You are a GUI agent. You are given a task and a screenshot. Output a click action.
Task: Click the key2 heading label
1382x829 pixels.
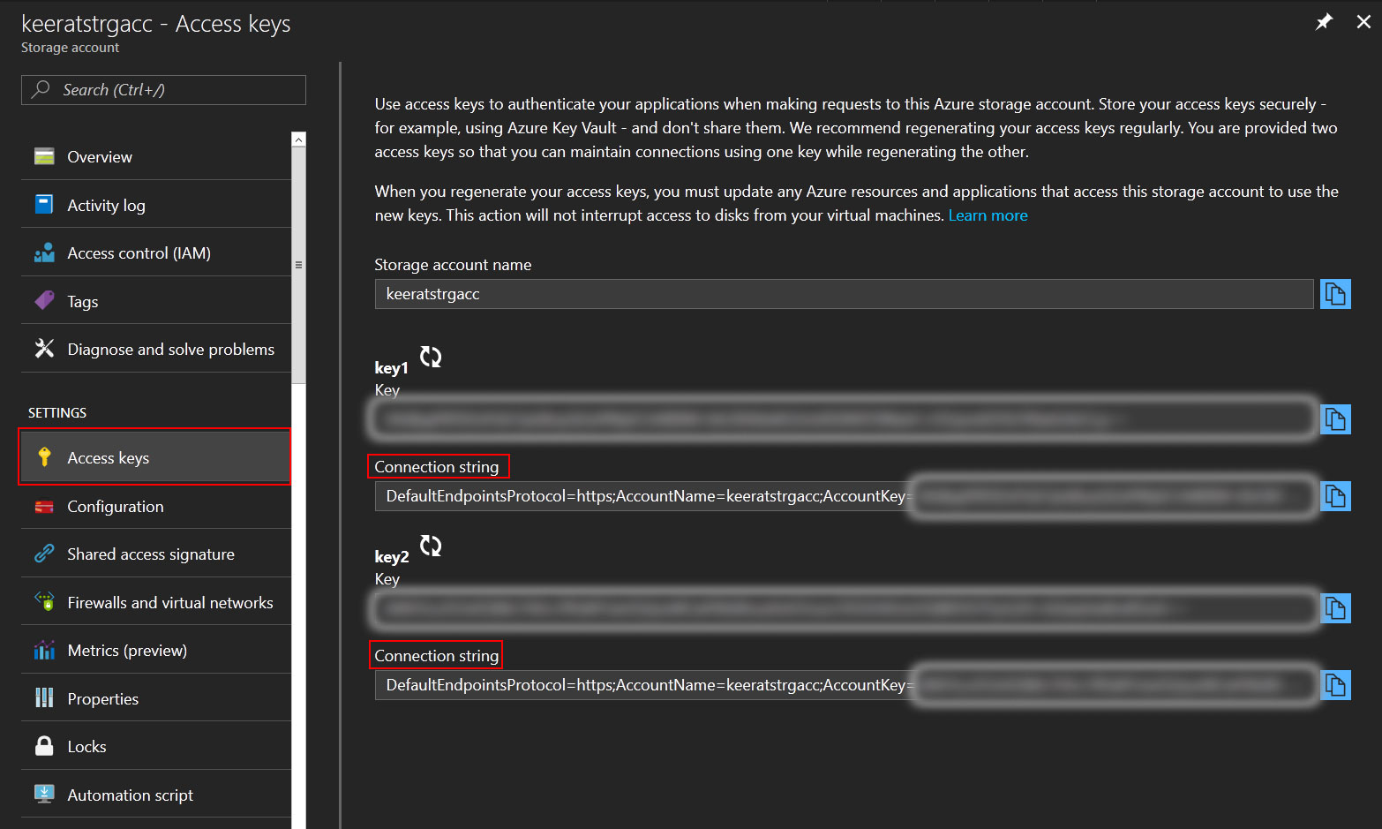(391, 557)
